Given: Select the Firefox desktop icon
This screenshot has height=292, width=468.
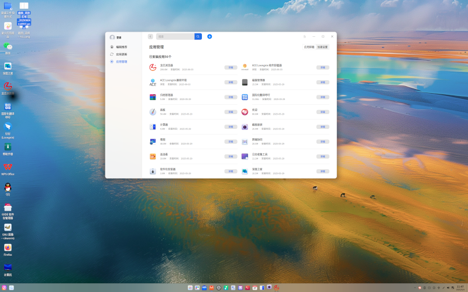Looking at the screenshot, I should pos(8,250).
